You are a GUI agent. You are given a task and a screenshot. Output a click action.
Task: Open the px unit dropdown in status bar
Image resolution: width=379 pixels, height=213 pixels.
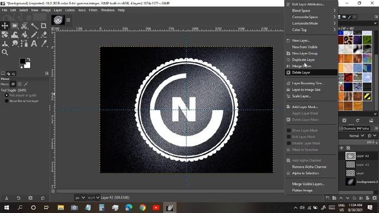coord(80,198)
